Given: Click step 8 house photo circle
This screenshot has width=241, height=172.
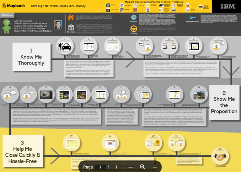Looking at the screenshot, I should [199, 94].
